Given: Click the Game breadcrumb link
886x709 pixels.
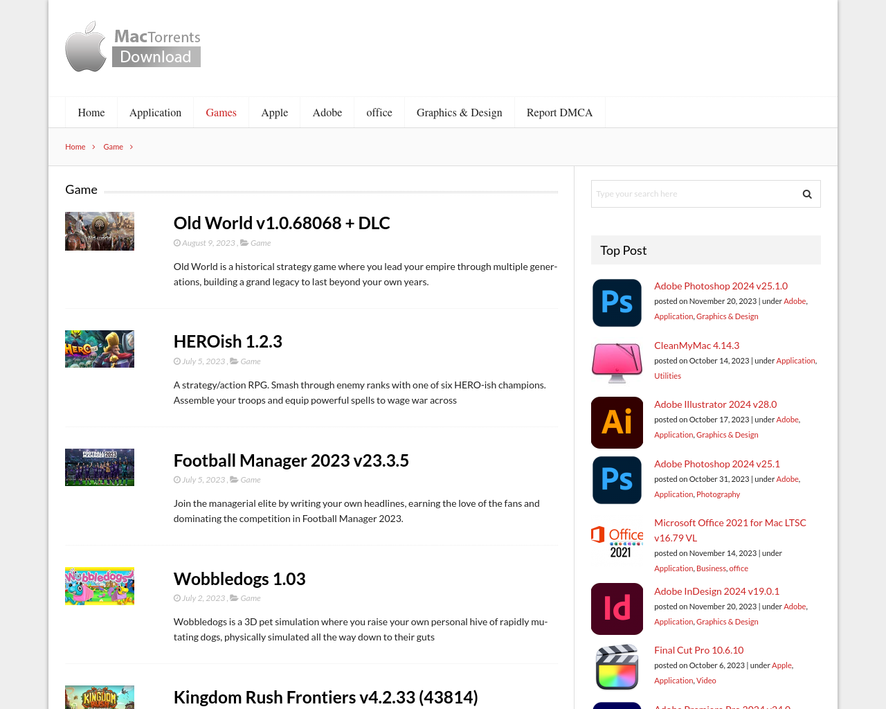Looking at the screenshot, I should coord(113,147).
